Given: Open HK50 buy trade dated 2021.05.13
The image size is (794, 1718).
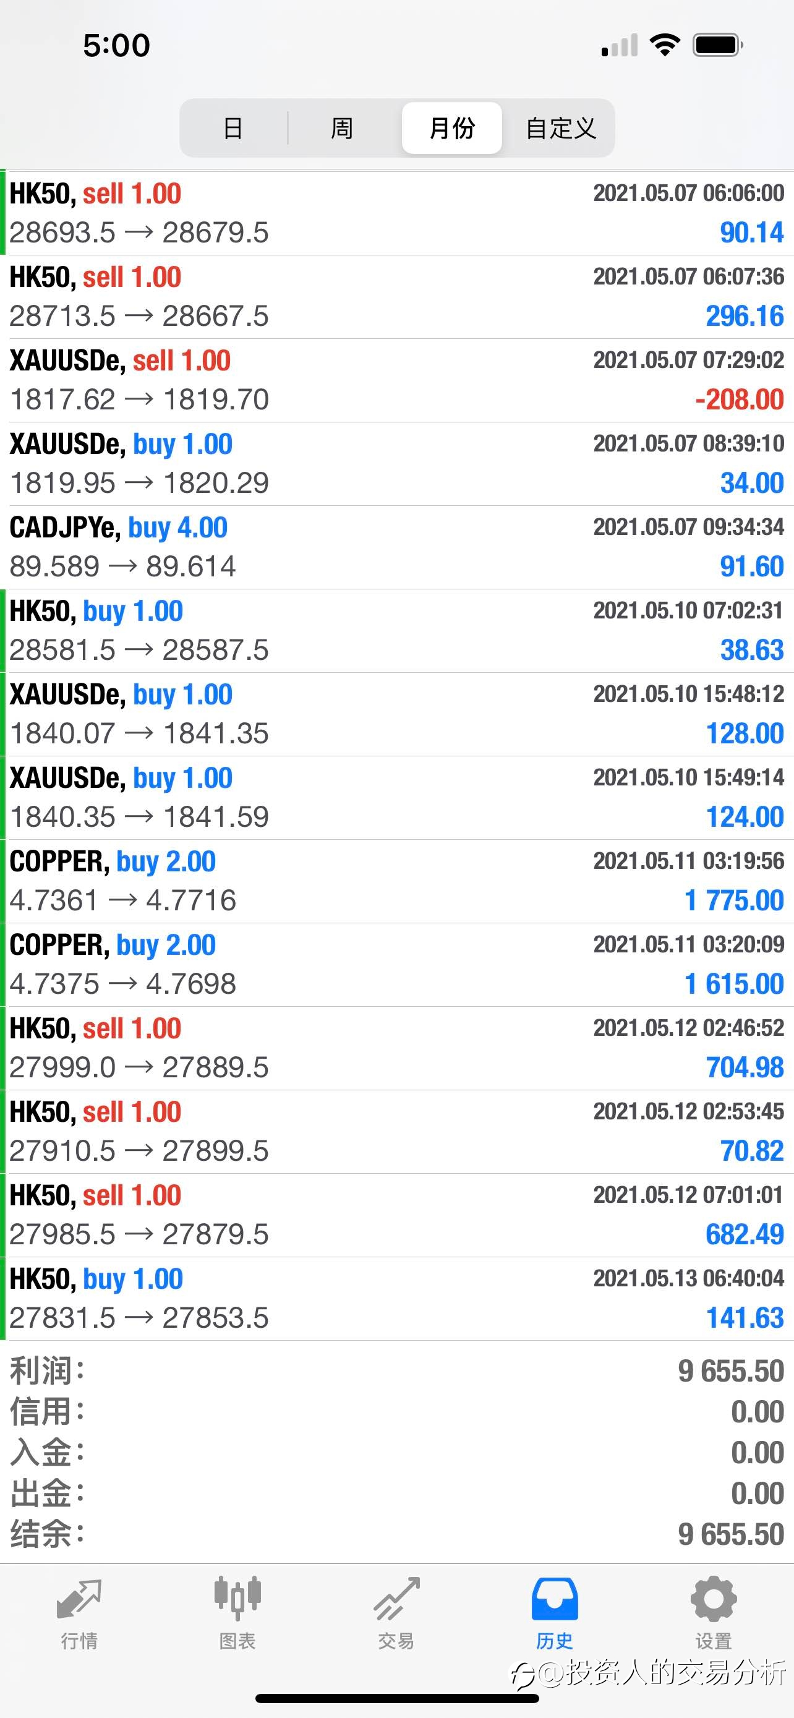Looking at the screenshot, I should click(x=396, y=1299).
